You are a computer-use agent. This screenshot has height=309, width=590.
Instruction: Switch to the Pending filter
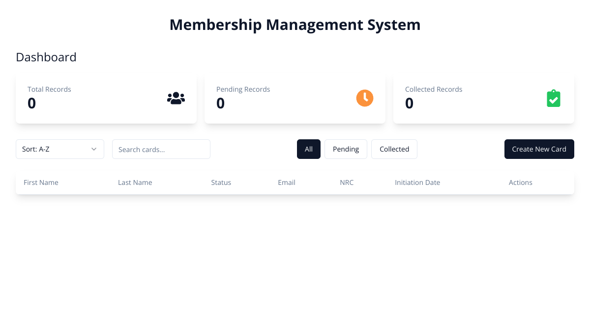[346, 149]
